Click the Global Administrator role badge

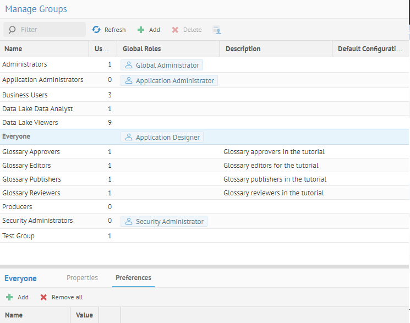[162, 65]
